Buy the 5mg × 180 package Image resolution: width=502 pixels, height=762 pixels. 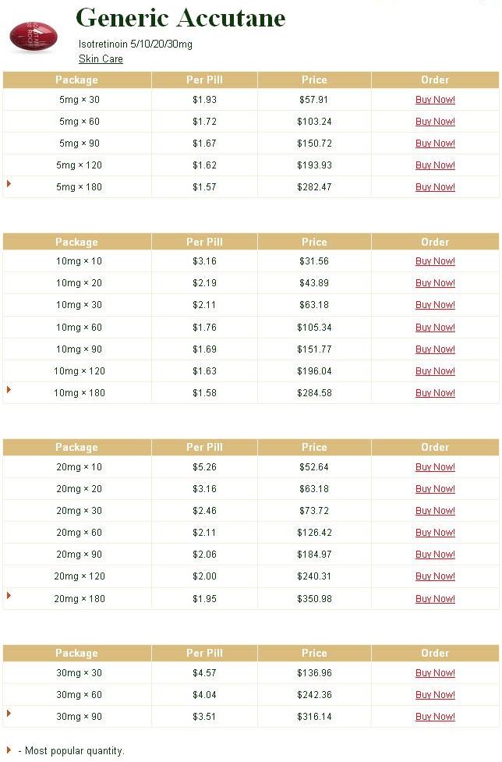pos(435,187)
